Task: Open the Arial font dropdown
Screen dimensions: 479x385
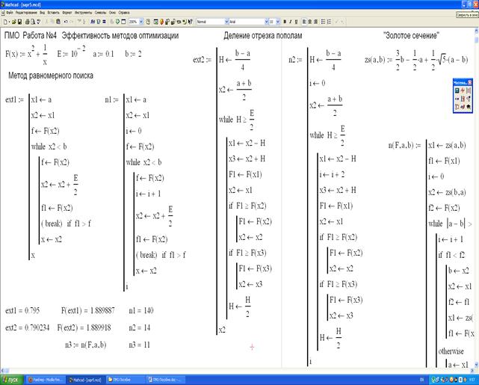Action: [x=266, y=22]
